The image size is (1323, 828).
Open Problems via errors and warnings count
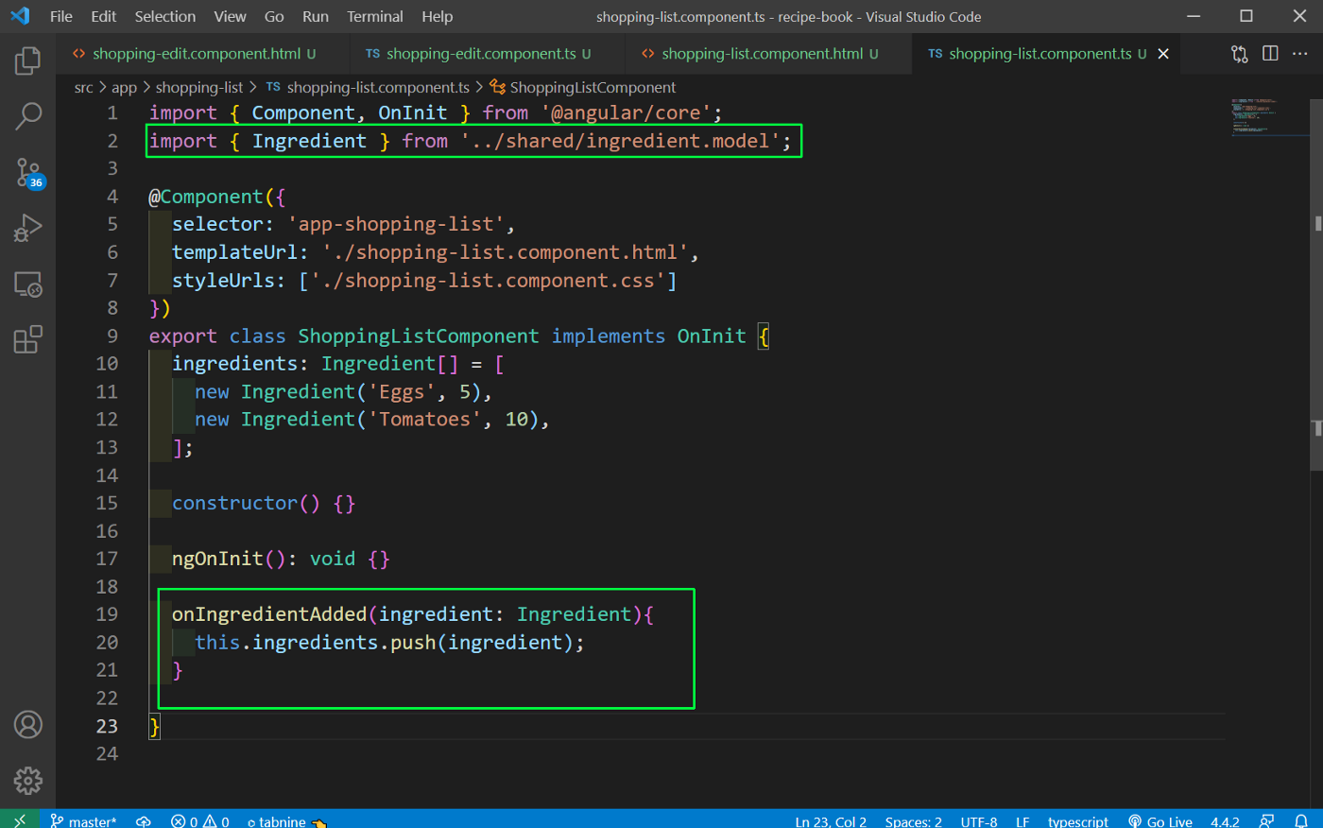200,821
